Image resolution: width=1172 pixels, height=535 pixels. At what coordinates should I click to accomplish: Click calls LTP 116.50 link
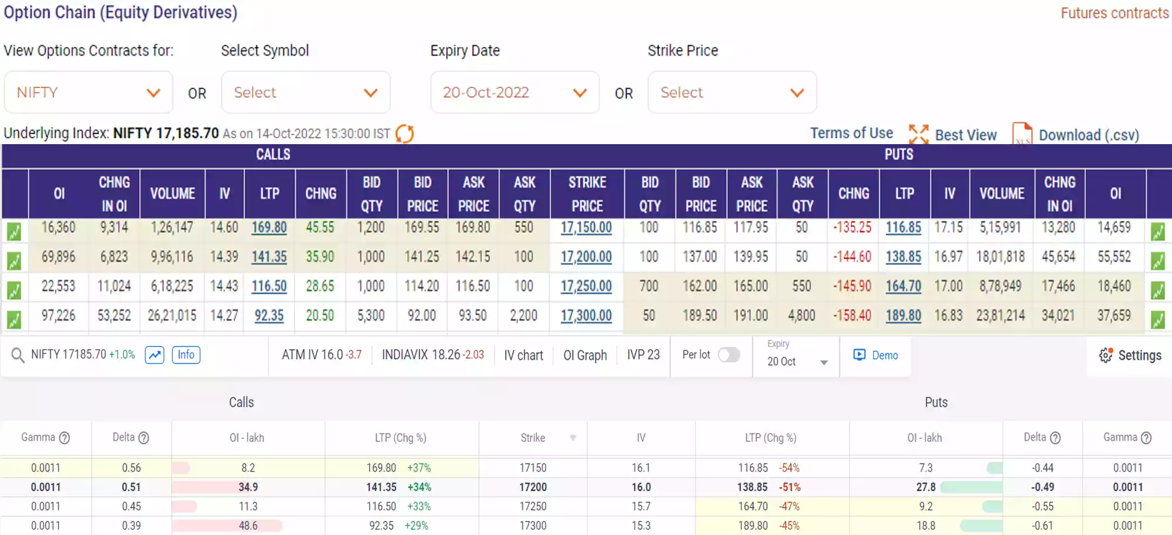click(x=269, y=286)
